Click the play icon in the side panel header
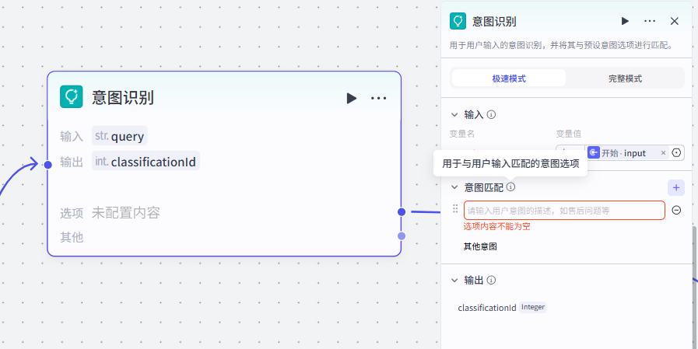This screenshot has width=698, height=349. coord(625,21)
